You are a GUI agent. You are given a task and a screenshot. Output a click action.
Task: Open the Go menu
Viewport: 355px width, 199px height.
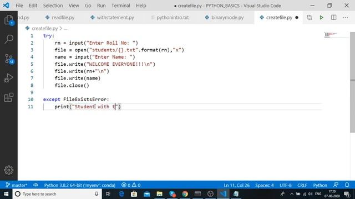point(88,6)
